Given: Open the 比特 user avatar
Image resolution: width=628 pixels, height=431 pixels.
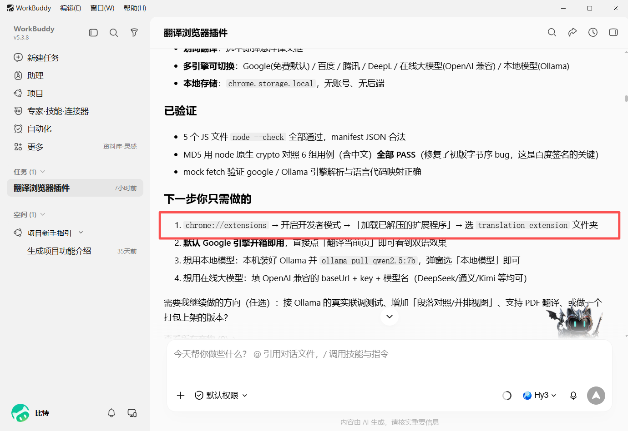Looking at the screenshot, I should pos(20,413).
